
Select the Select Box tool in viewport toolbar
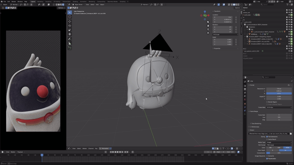(70, 13)
